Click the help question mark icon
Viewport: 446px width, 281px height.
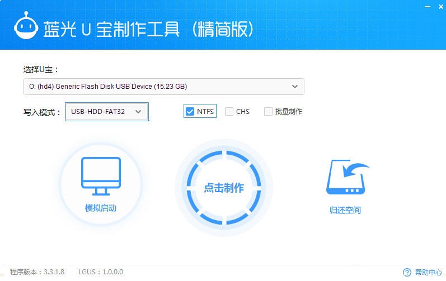pyautogui.click(x=407, y=273)
